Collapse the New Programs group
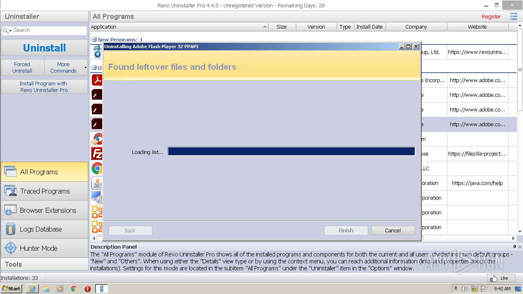 tap(94, 40)
